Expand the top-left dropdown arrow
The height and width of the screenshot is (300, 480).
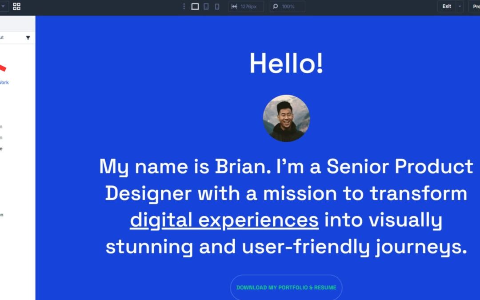point(3,7)
